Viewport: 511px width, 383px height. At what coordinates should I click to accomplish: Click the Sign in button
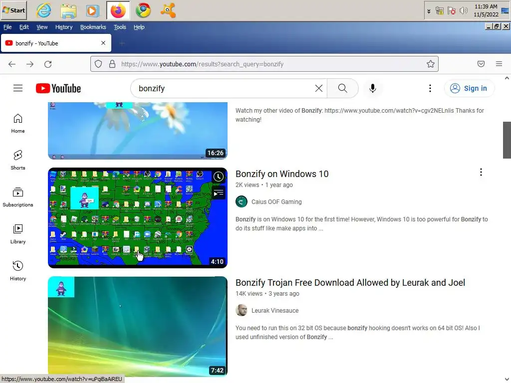pos(469,88)
